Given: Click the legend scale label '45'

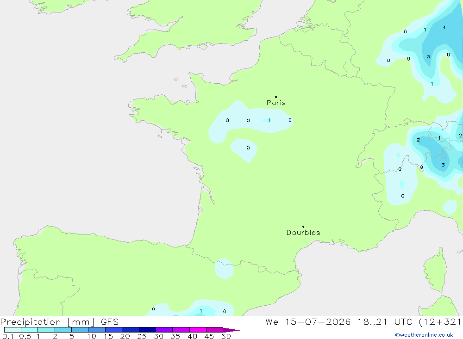Looking at the screenshot, I should coord(209,336).
